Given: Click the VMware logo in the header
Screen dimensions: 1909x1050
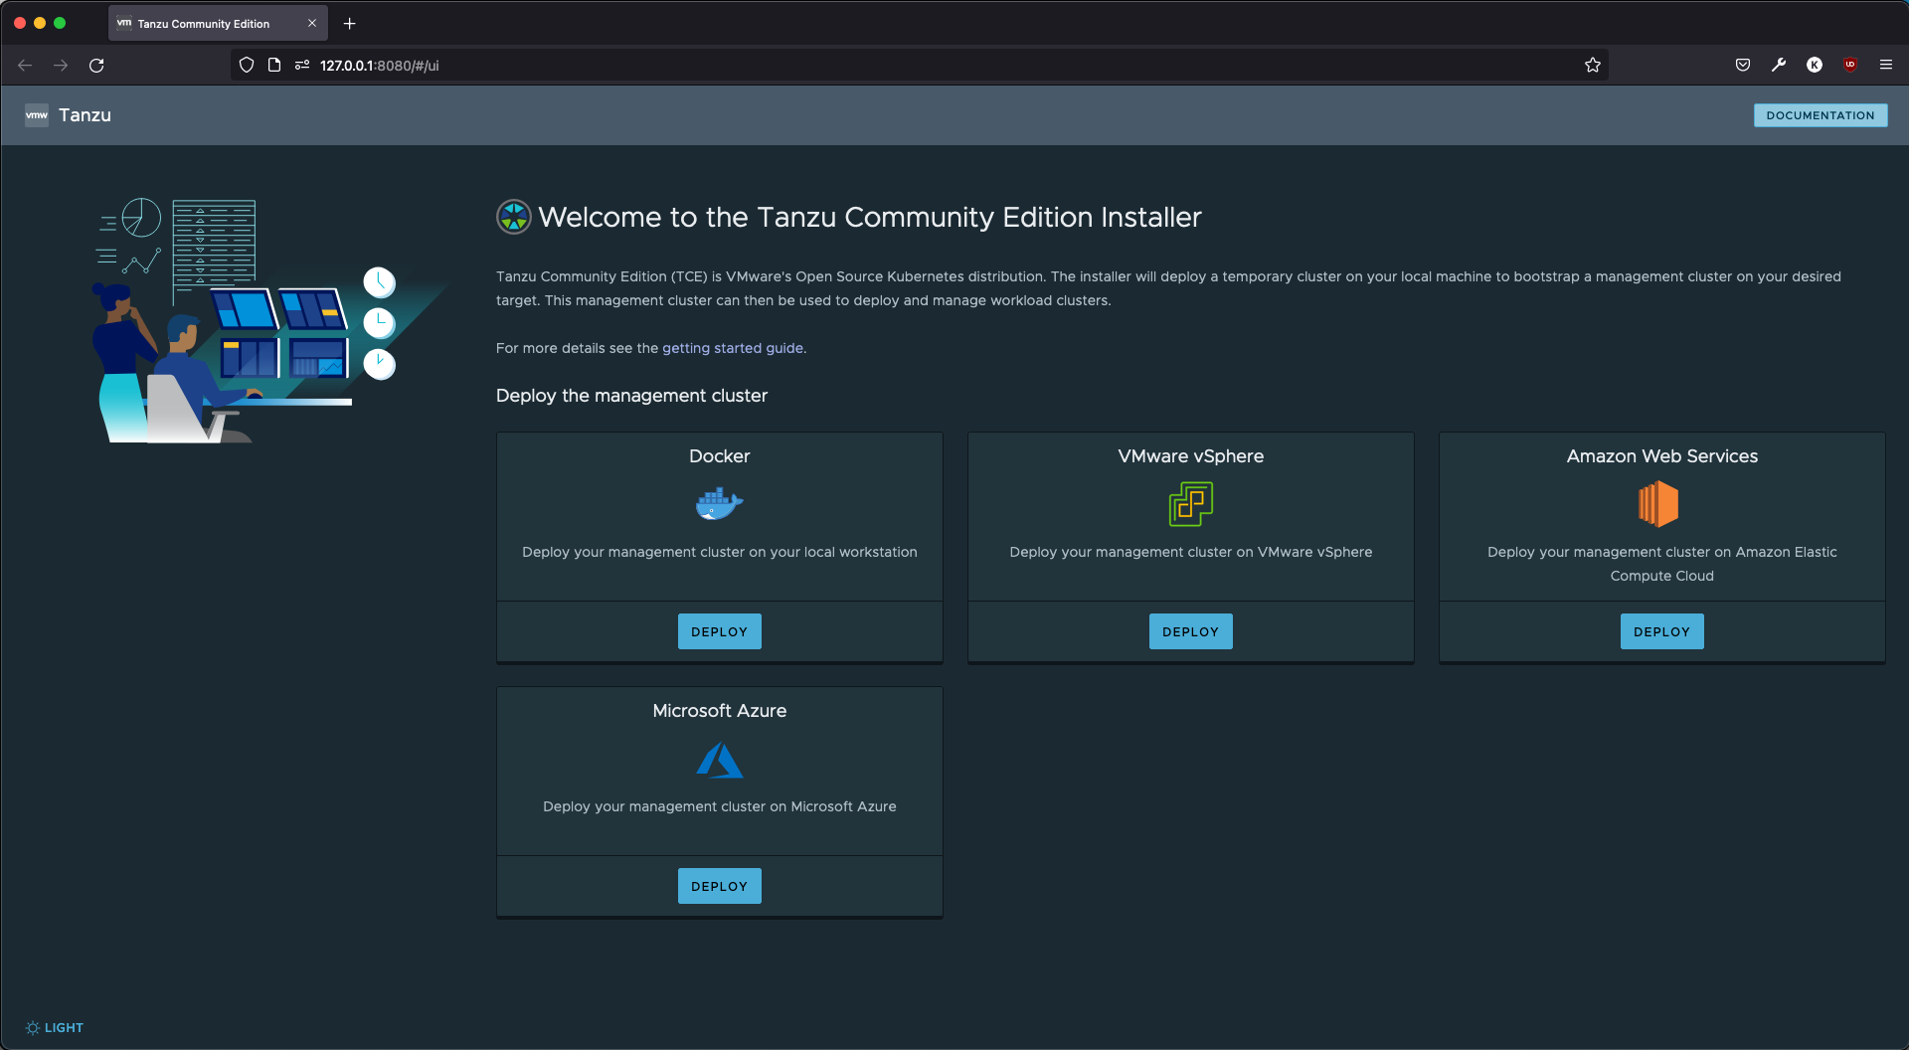Looking at the screenshot, I should tap(37, 115).
